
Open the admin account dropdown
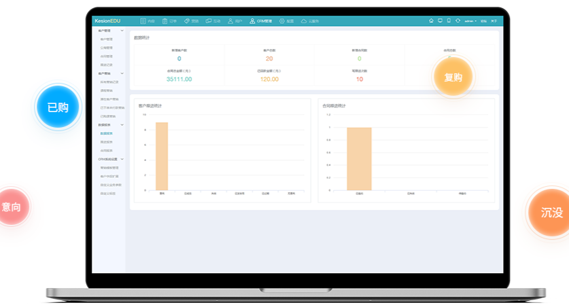(x=470, y=21)
